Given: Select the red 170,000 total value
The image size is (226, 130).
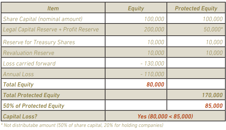Looking at the screenshot, I should click(212, 95).
